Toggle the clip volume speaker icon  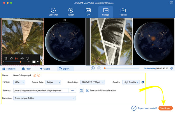click(22, 58)
